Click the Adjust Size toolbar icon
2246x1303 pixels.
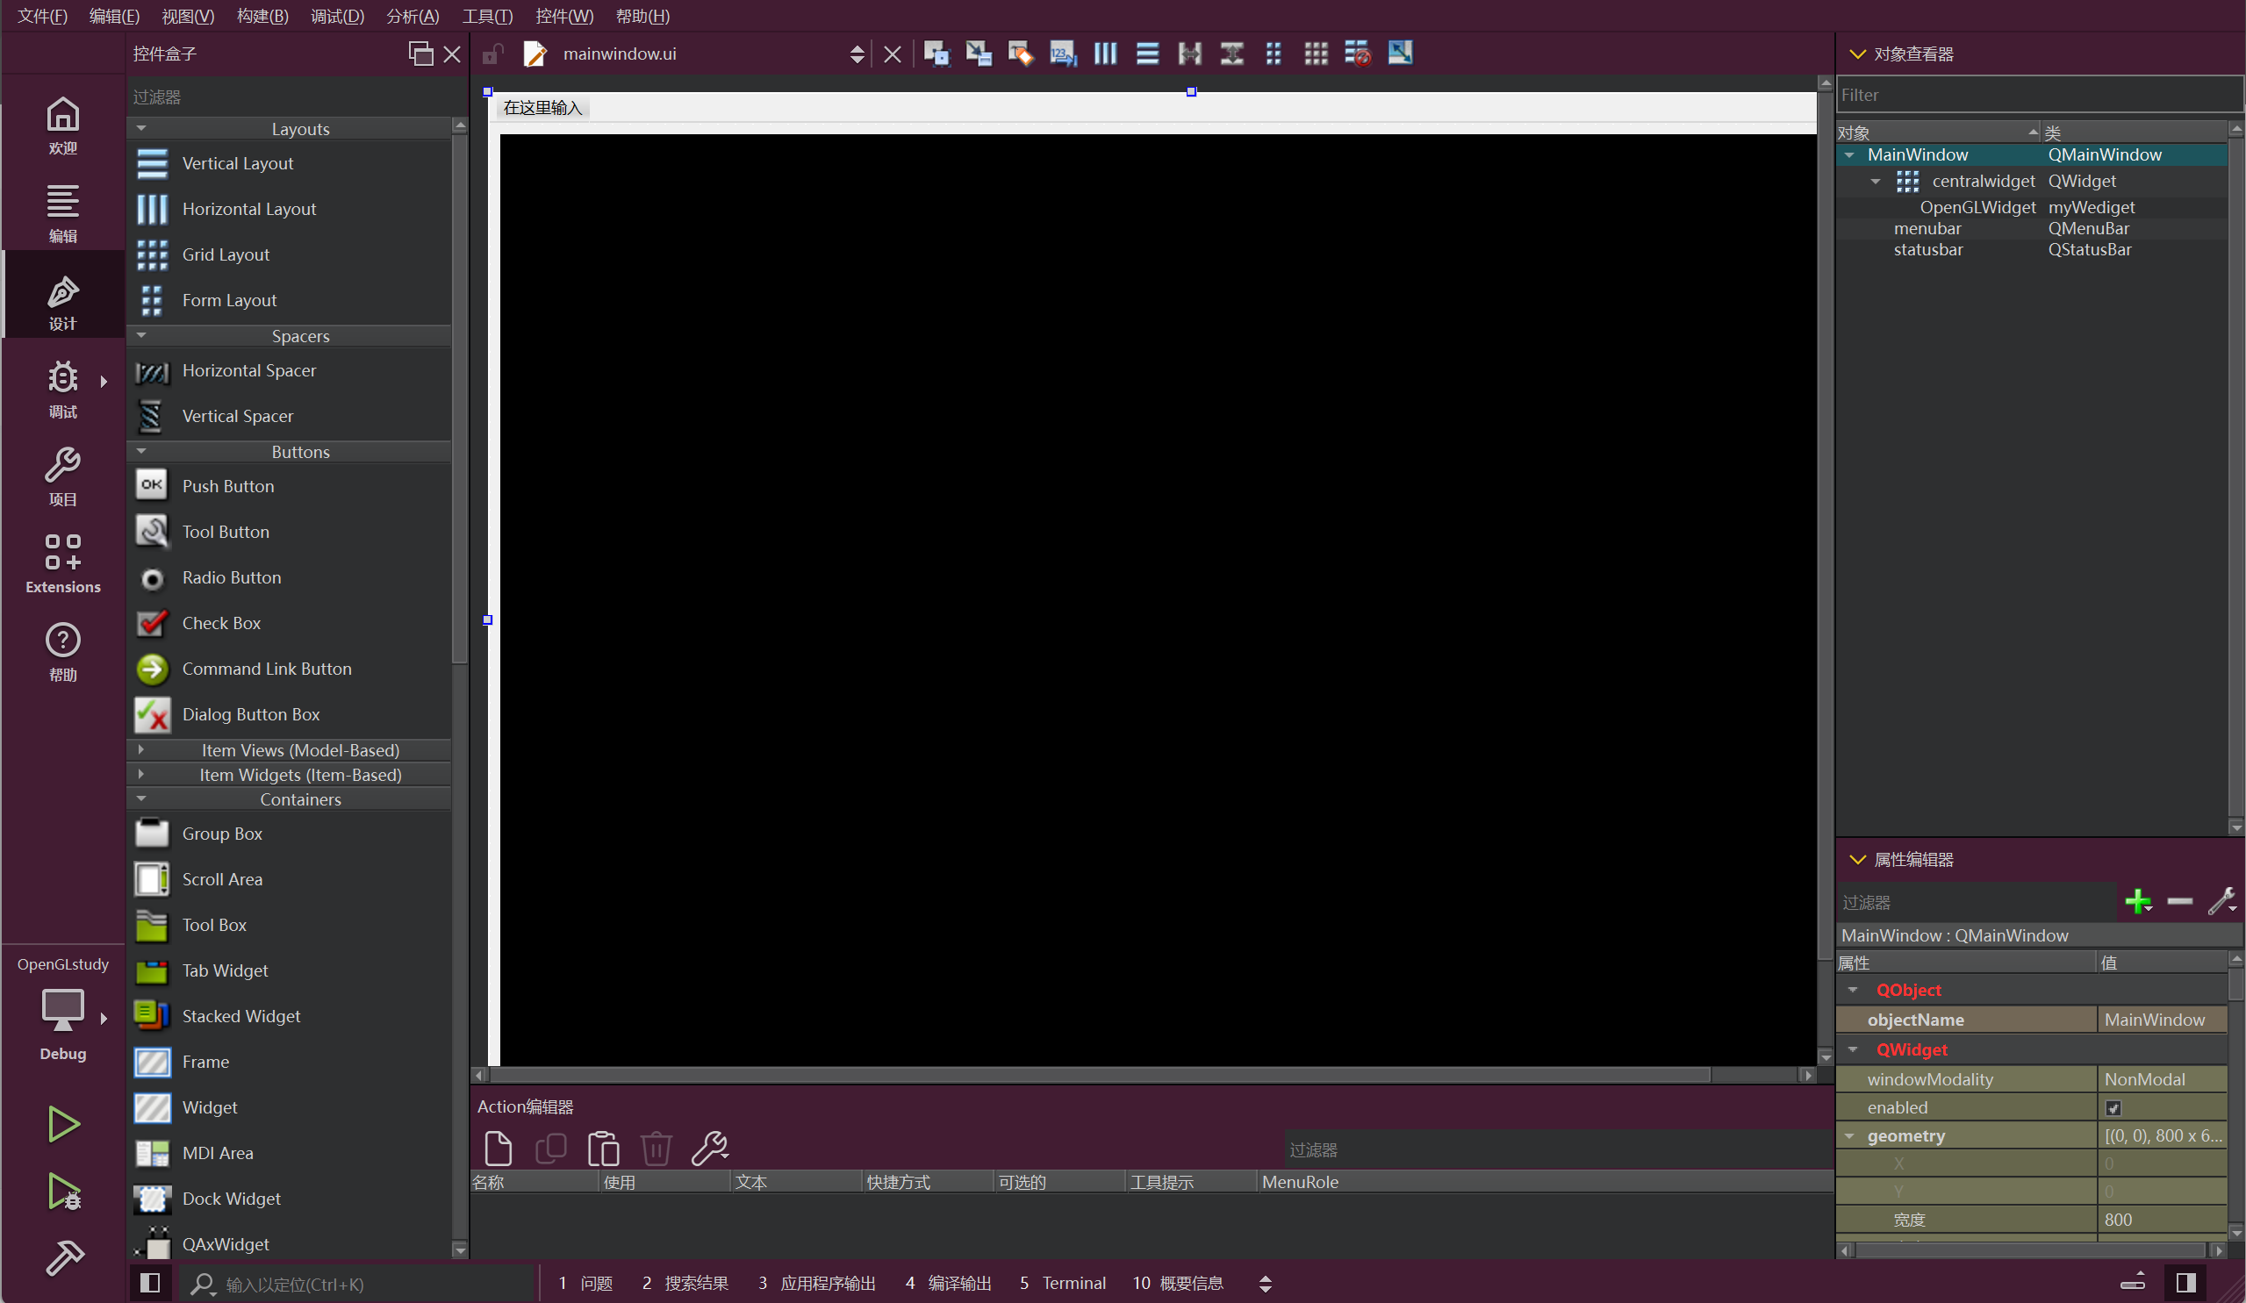[1399, 54]
